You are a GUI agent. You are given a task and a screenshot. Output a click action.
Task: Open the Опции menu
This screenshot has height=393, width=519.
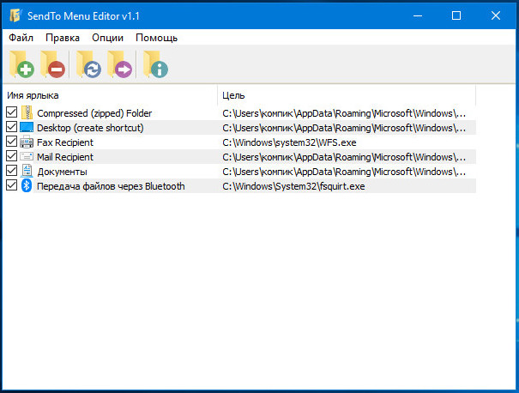point(107,38)
